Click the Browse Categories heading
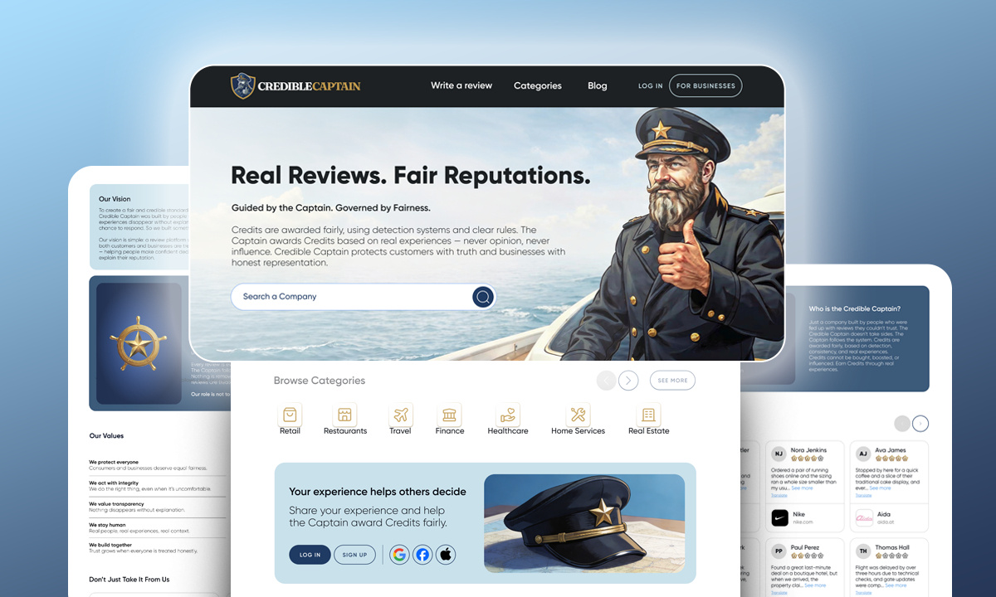996x597 pixels. [320, 381]
